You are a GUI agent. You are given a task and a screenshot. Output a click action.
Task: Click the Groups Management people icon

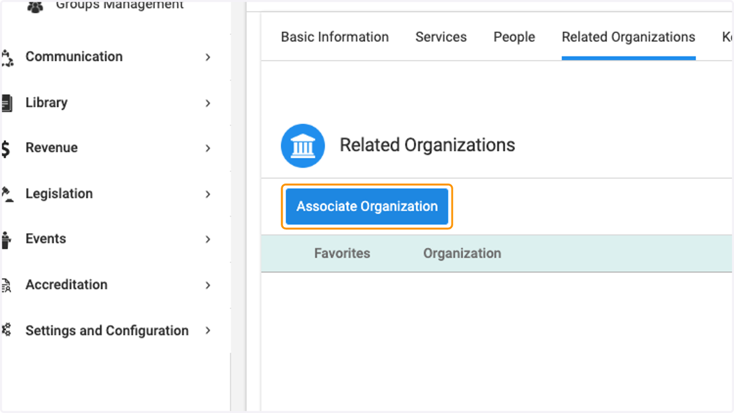pos(35,7)
